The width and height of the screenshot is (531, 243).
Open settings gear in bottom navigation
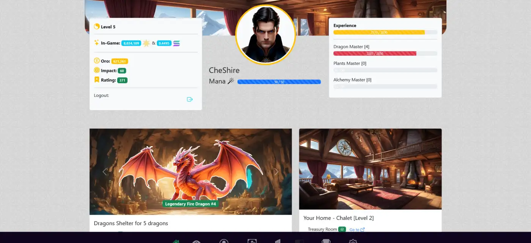coord(353,241)
